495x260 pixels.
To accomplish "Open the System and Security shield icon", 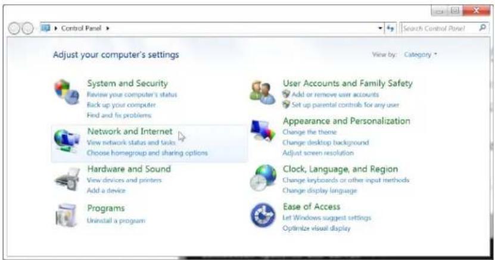I will (x=67, y=92).
